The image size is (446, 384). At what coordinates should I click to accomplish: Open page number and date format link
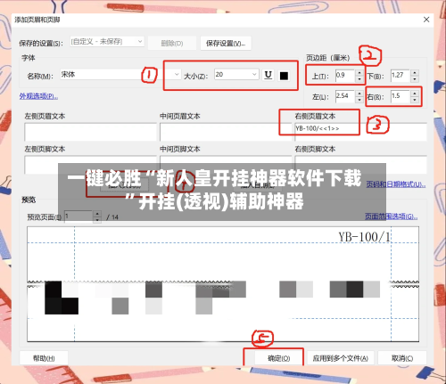pos(395,184)
